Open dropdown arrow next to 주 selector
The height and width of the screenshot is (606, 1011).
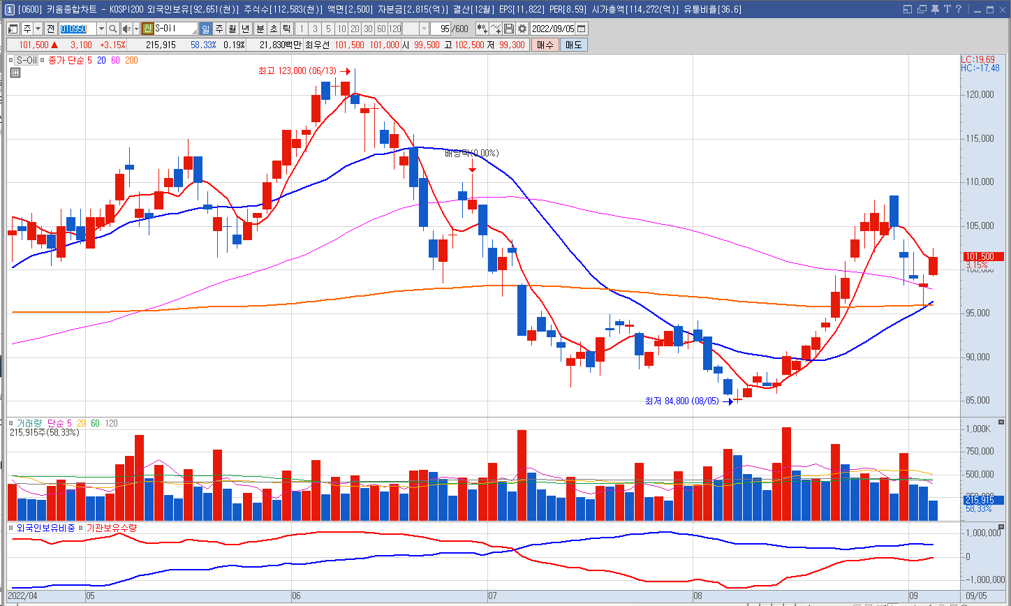pos(38,29)
